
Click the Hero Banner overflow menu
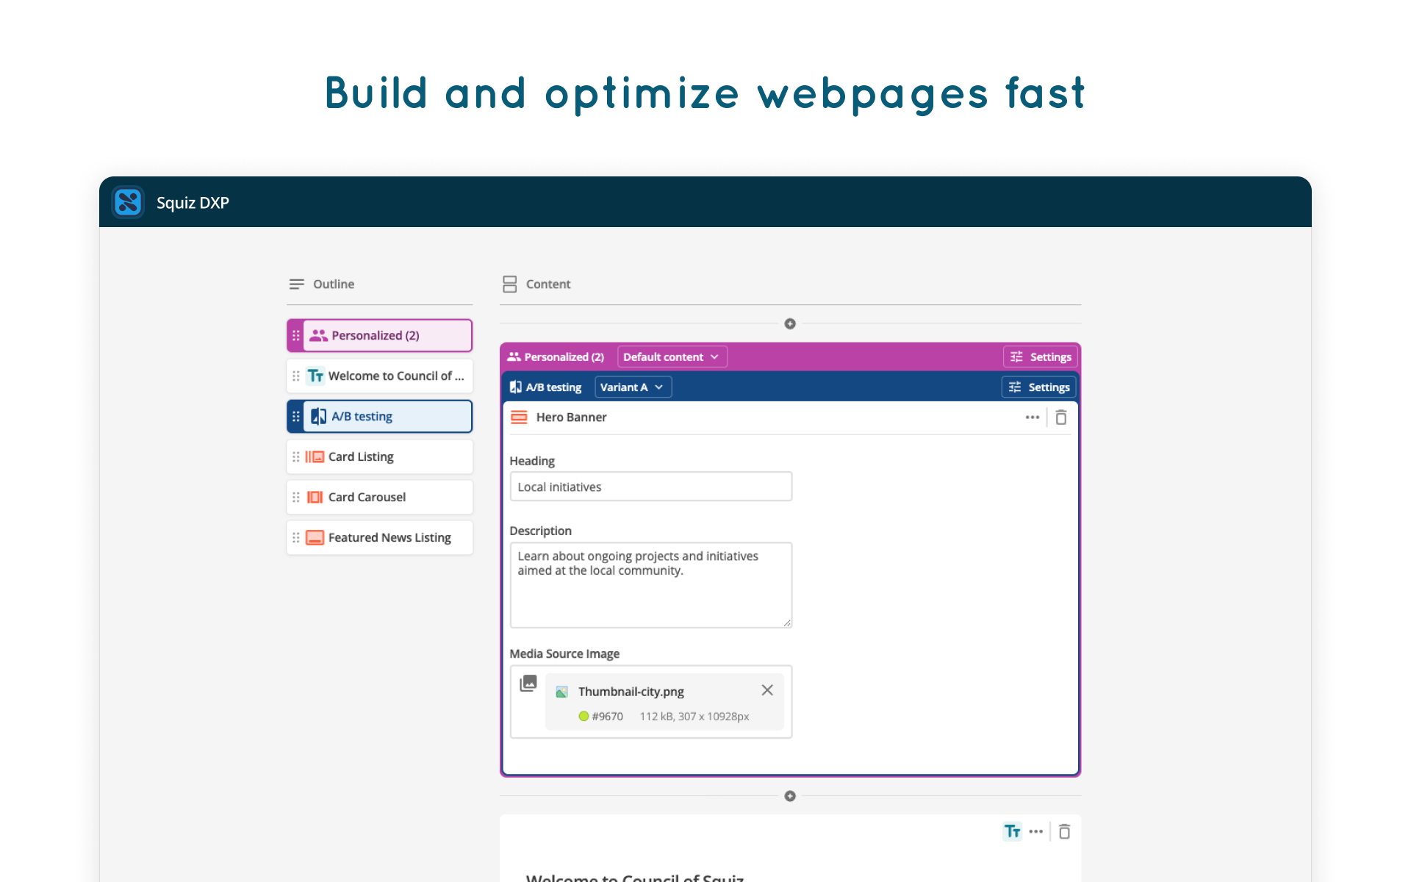click(1032, 417)
